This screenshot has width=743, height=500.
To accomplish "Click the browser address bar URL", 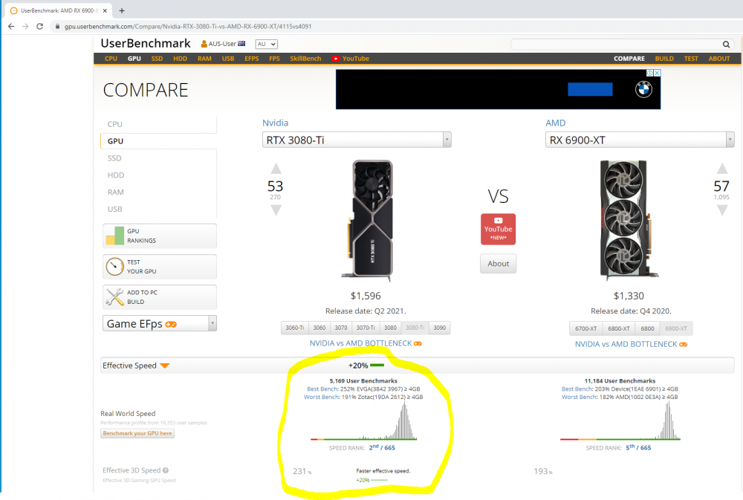I will tap(188, 27).
